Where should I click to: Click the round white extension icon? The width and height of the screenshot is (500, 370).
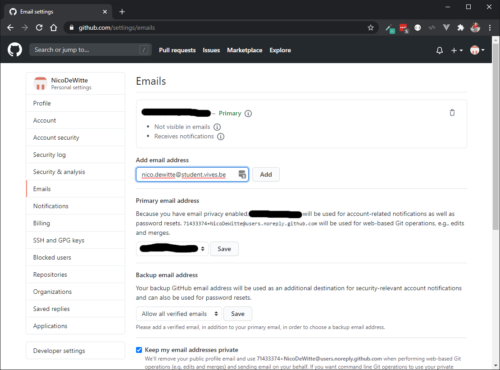[418, 28]
